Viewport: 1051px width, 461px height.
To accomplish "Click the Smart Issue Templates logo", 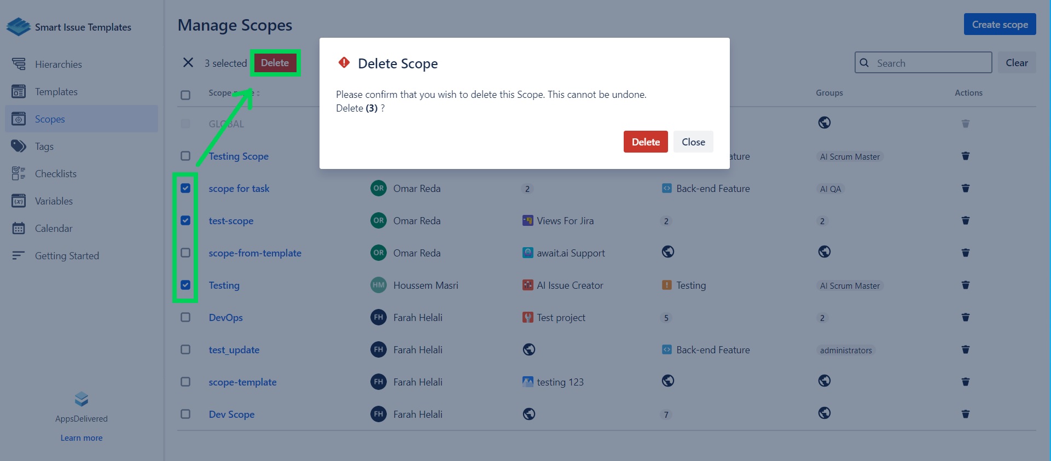I will 19,27.
